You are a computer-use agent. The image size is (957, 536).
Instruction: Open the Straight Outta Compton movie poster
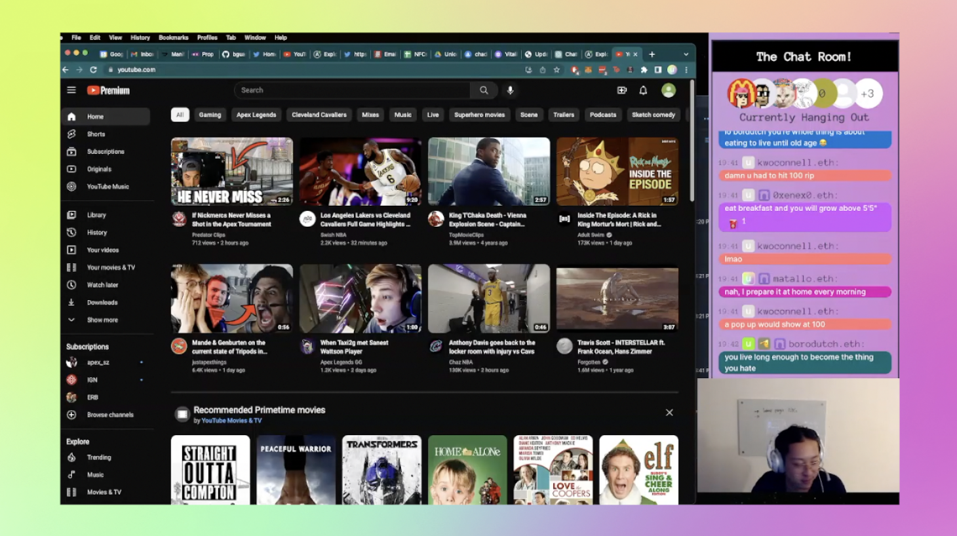[x=210, y=470]
